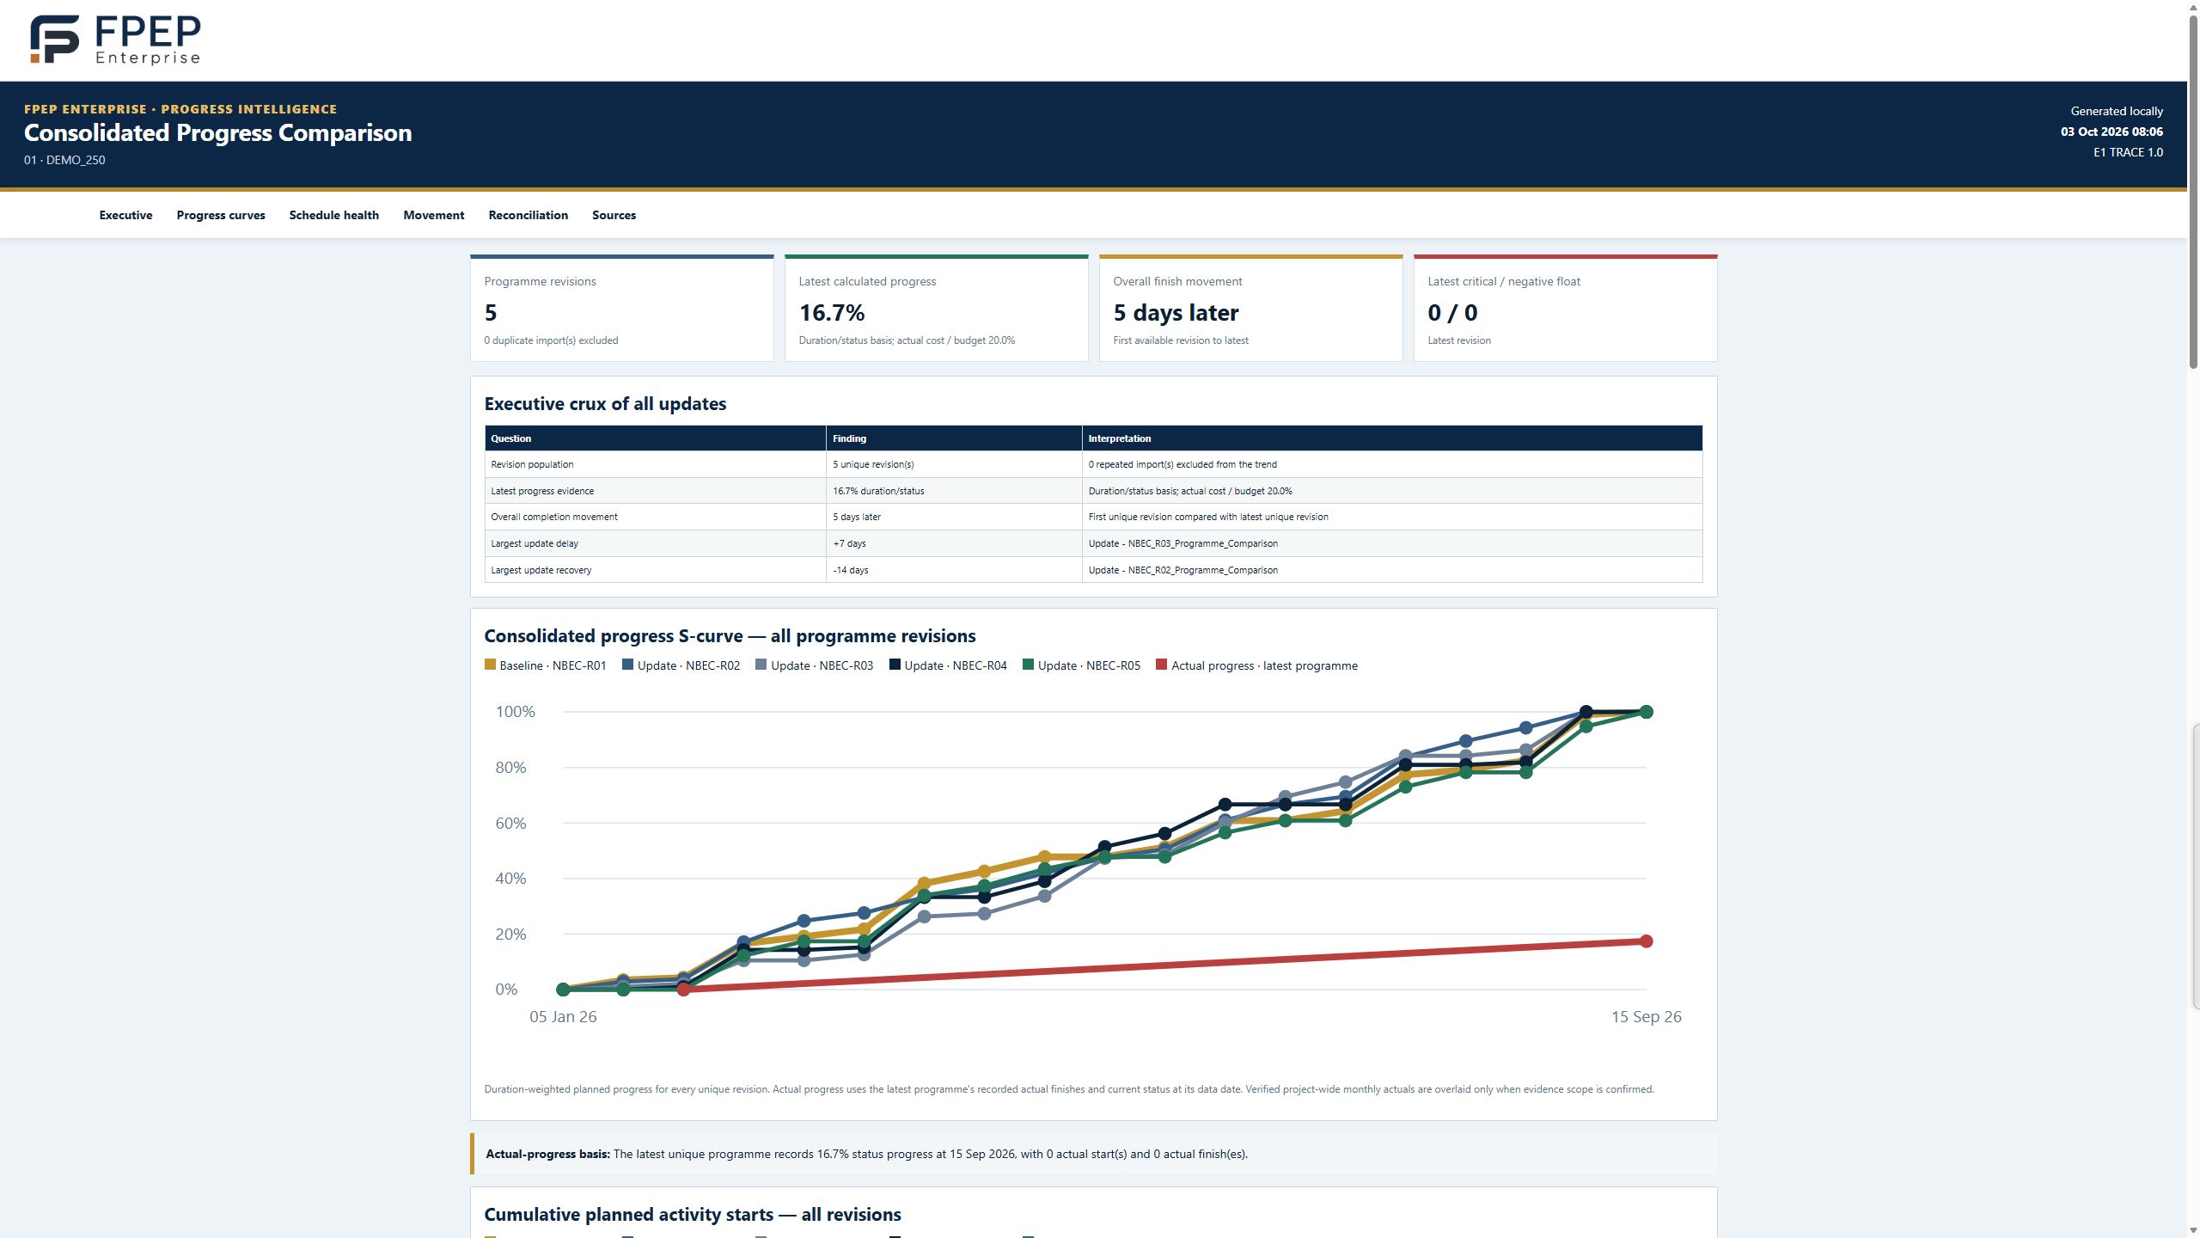Click the Actual progress red legend swatch
The image size is (2200, 1238).
[x=1161, y=665]
